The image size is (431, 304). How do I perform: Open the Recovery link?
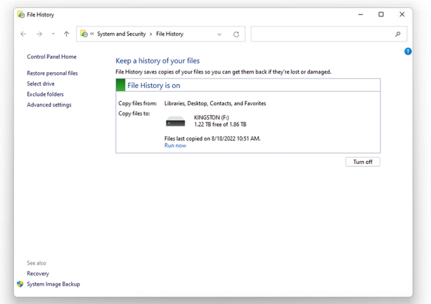click(38, 274)
